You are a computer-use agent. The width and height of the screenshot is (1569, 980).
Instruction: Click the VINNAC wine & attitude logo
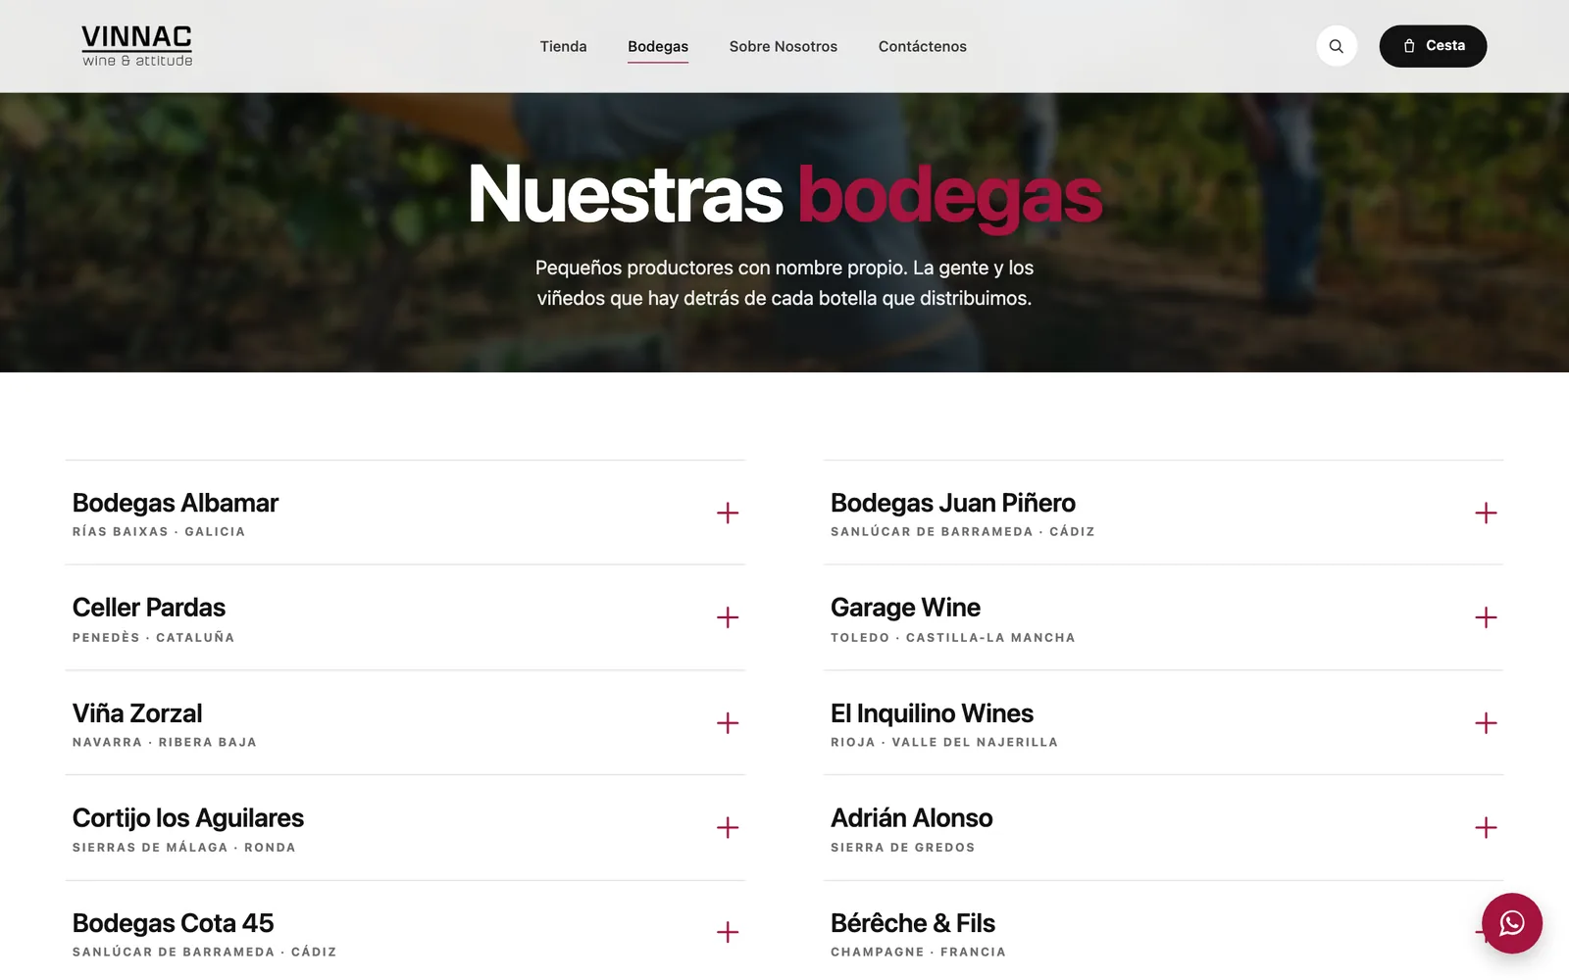coord(137,46)
